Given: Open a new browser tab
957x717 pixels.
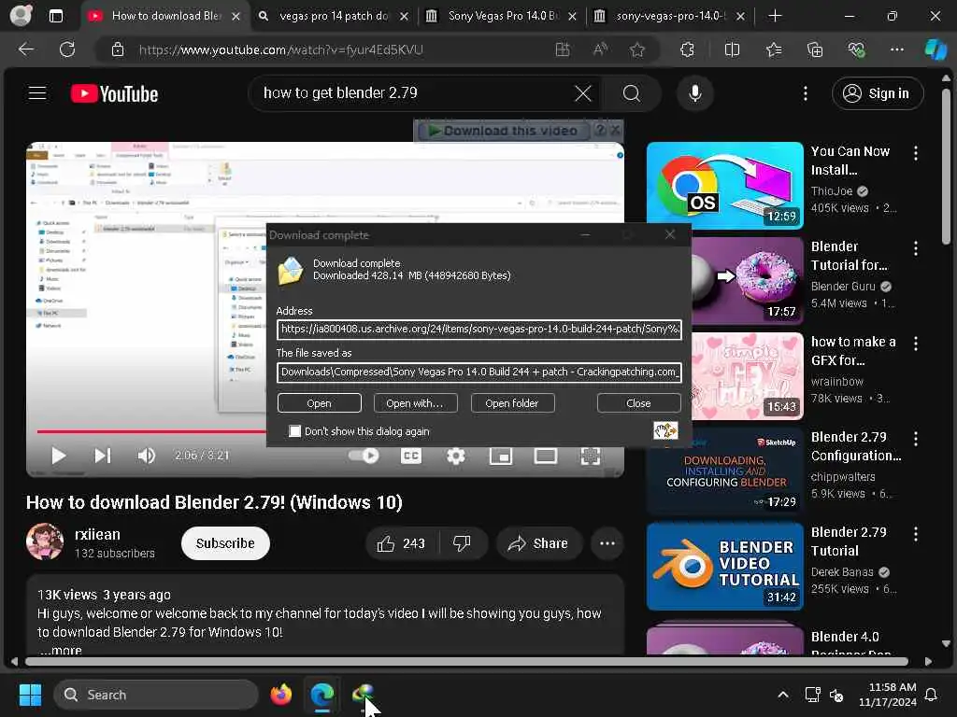Looking at the screenshot, I should [775, 16].
